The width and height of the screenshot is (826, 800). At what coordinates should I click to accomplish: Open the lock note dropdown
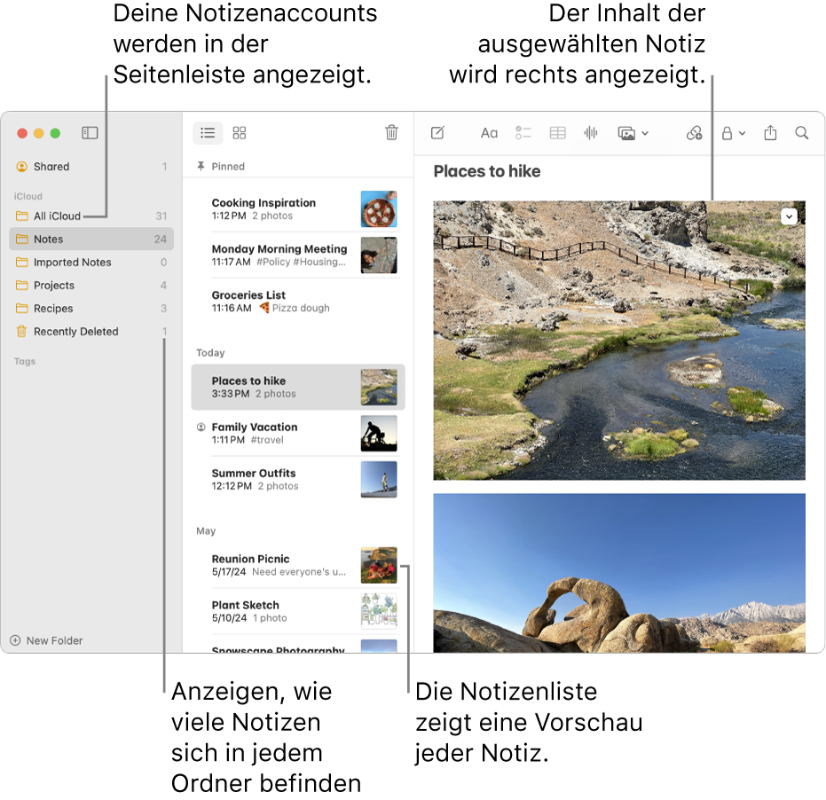click(733, 133)
